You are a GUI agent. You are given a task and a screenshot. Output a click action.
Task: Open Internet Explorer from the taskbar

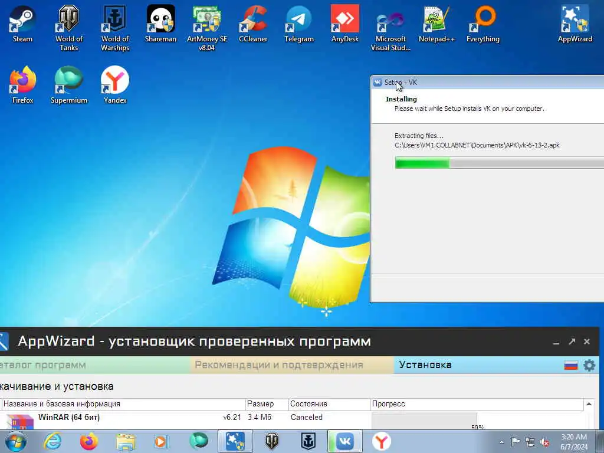(52, 441)
